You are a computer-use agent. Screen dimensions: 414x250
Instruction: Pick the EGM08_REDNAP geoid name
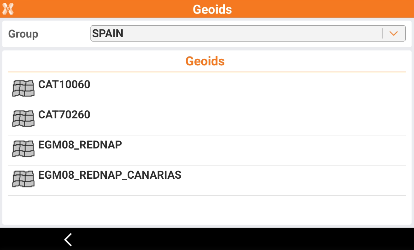(x=80, y=145)
